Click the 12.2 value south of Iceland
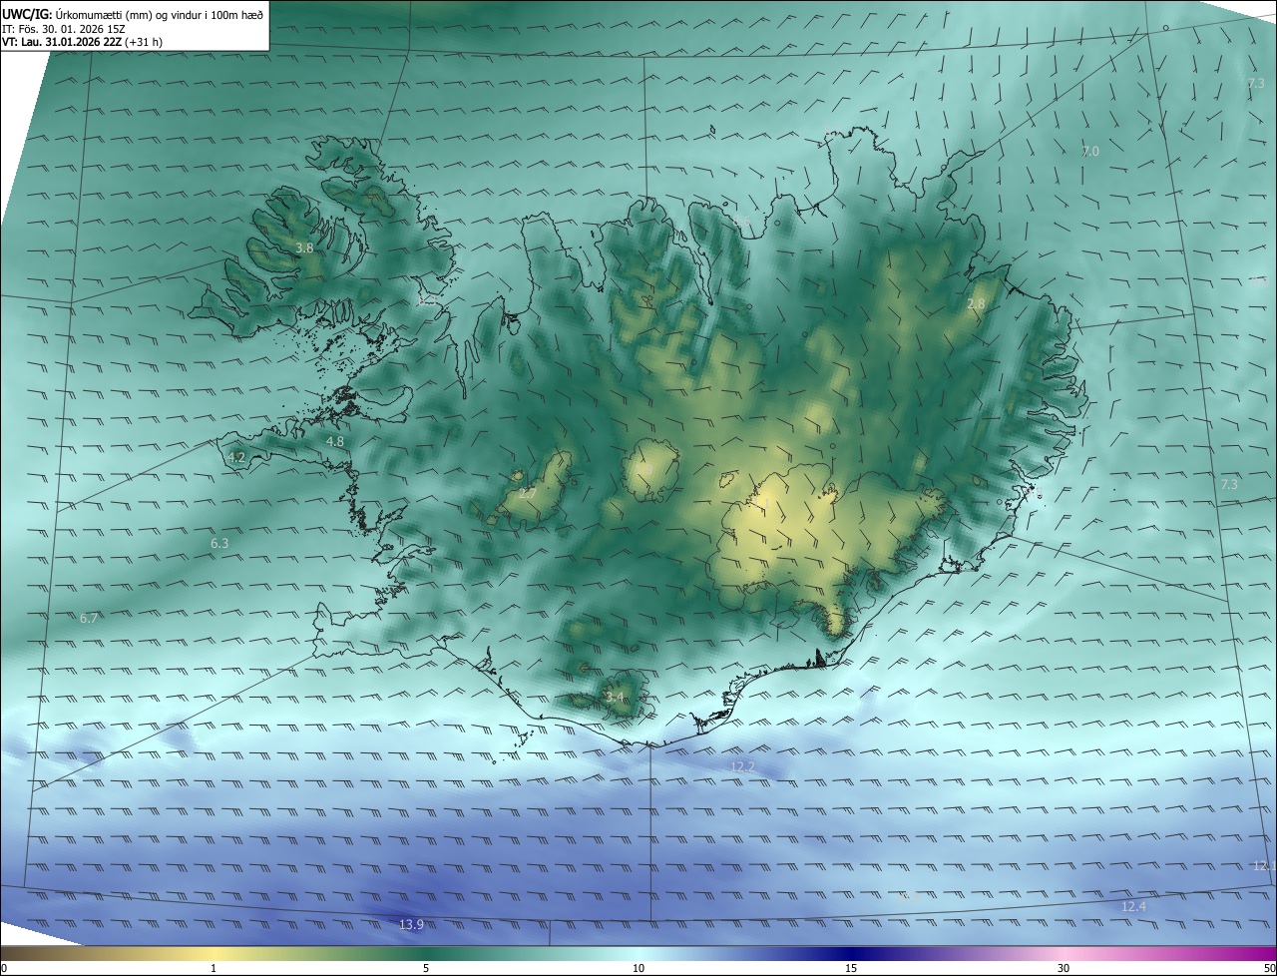 pos(742,766)
